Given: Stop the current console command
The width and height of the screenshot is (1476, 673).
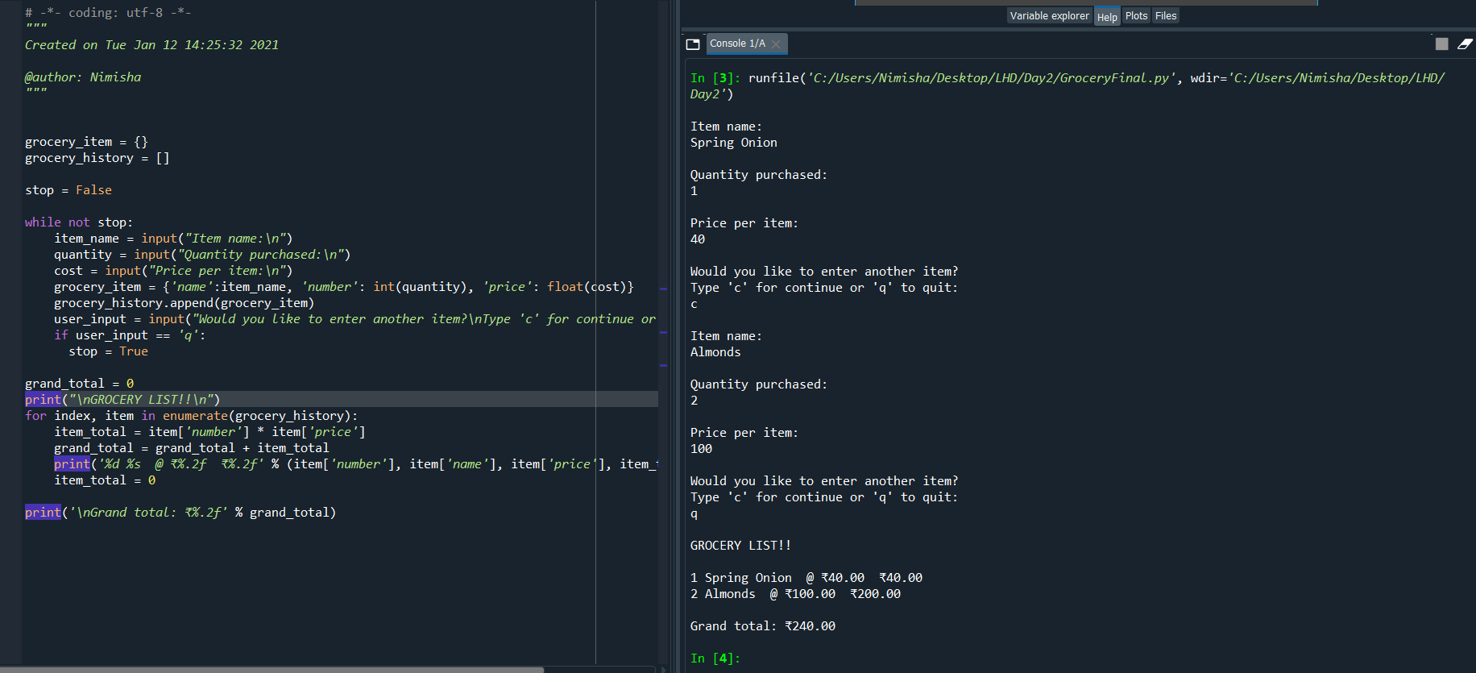Looking at the screenshot, I should [1441, 44].
